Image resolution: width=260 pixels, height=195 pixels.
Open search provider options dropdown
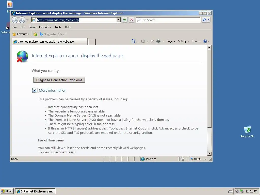point(209,20)
